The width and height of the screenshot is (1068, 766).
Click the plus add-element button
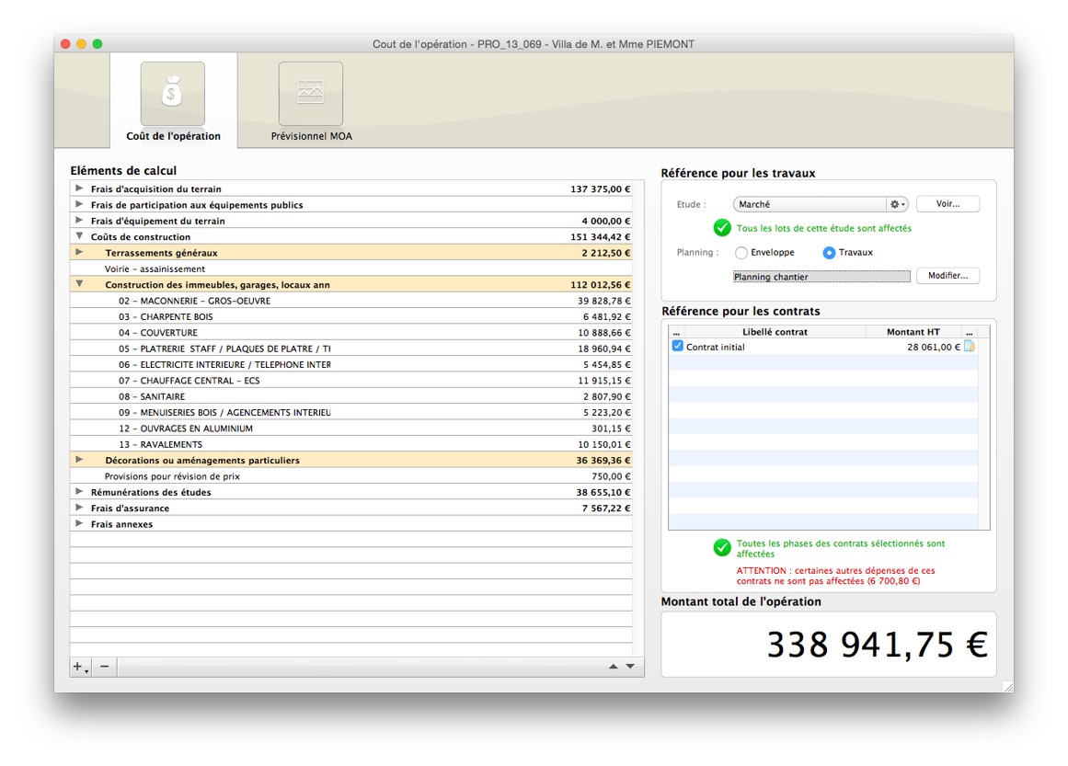(80, 667)
